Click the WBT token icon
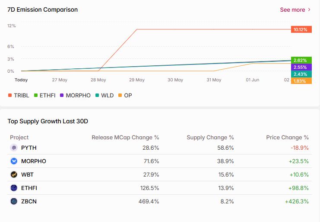Image resolution: width=320 pixels, height=222 pixels. coord(14,174)
